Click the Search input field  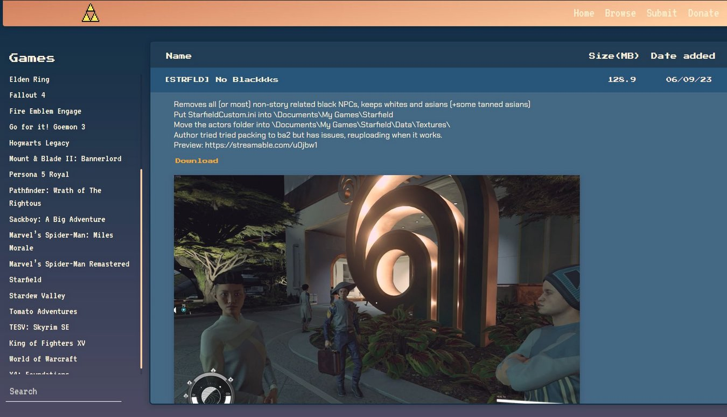[x=64, y=392]
